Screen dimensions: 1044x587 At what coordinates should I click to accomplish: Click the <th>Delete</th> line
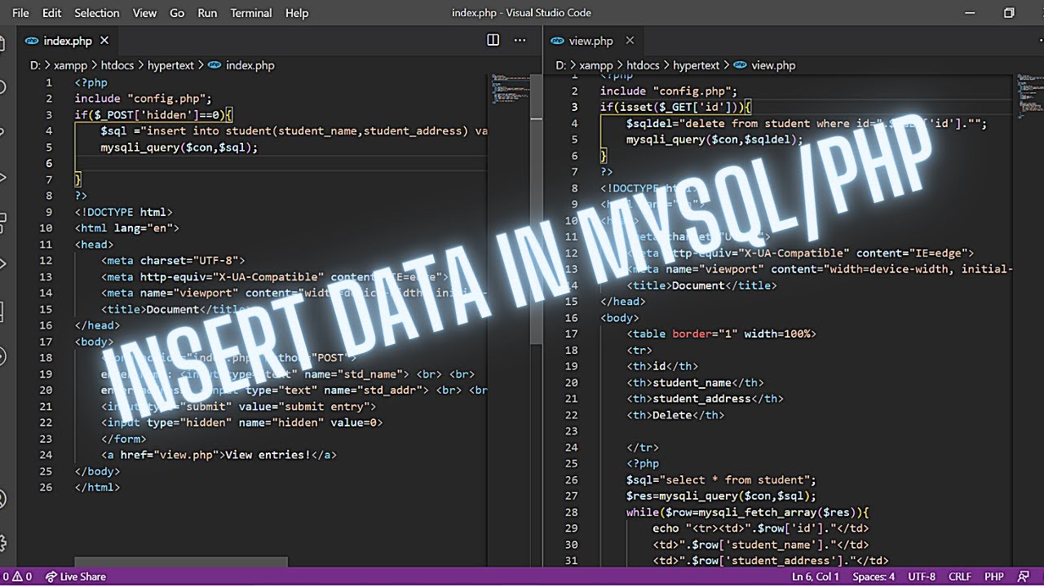point(675,415)
